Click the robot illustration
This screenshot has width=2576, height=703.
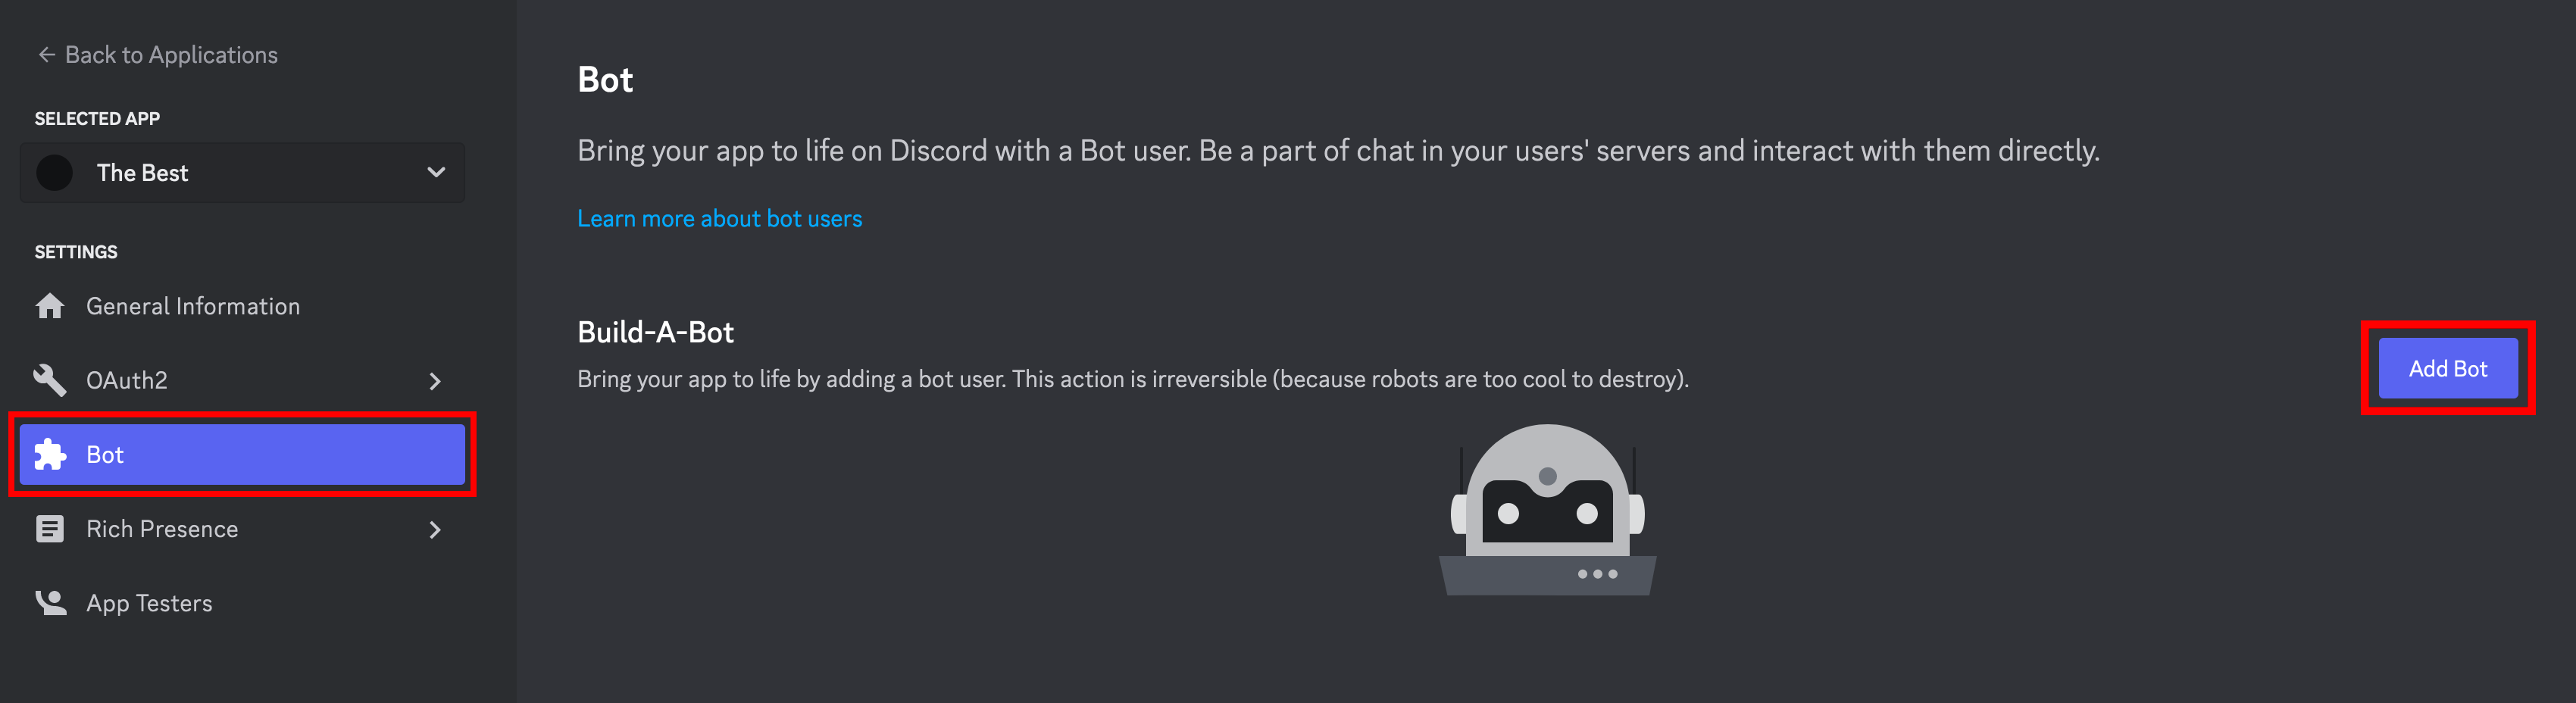point(1547,510)
